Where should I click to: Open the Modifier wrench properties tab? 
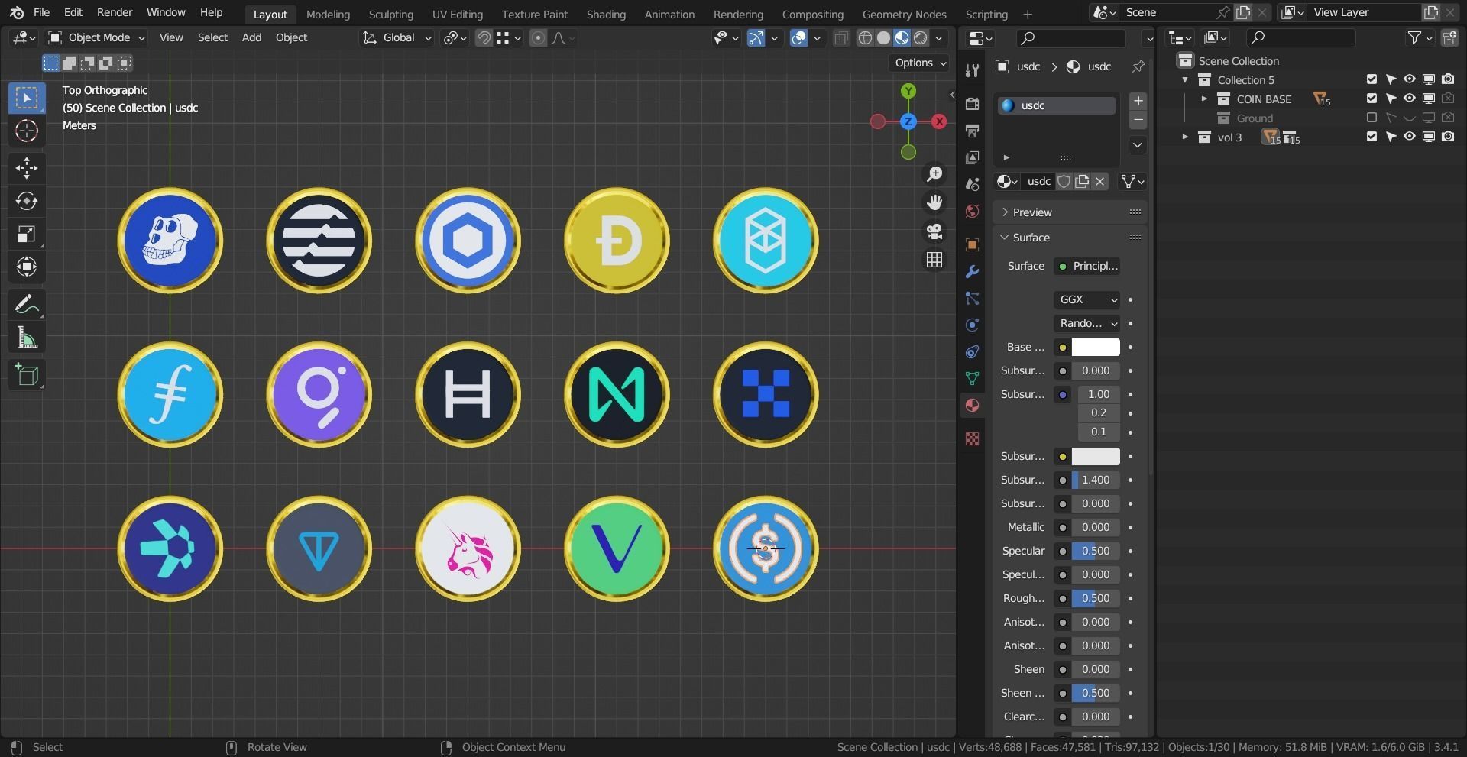(x=972, y=271)
